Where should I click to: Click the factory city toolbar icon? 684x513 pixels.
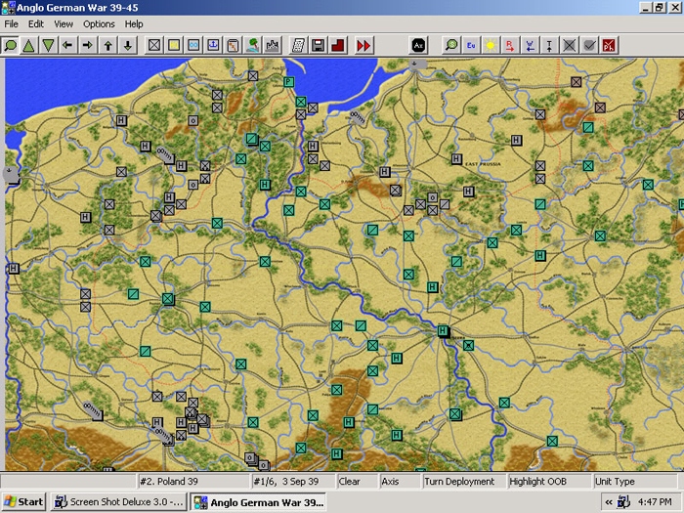273,45
